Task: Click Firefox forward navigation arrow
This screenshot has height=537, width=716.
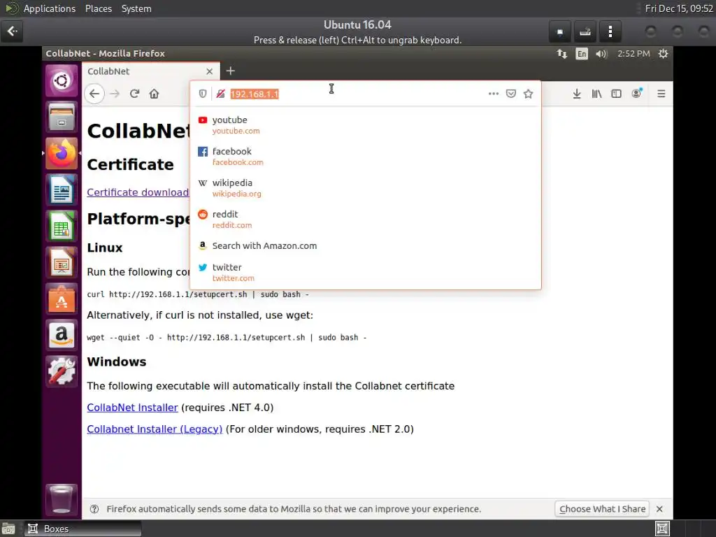Action: pyautogui.click(x=115, y=94)
